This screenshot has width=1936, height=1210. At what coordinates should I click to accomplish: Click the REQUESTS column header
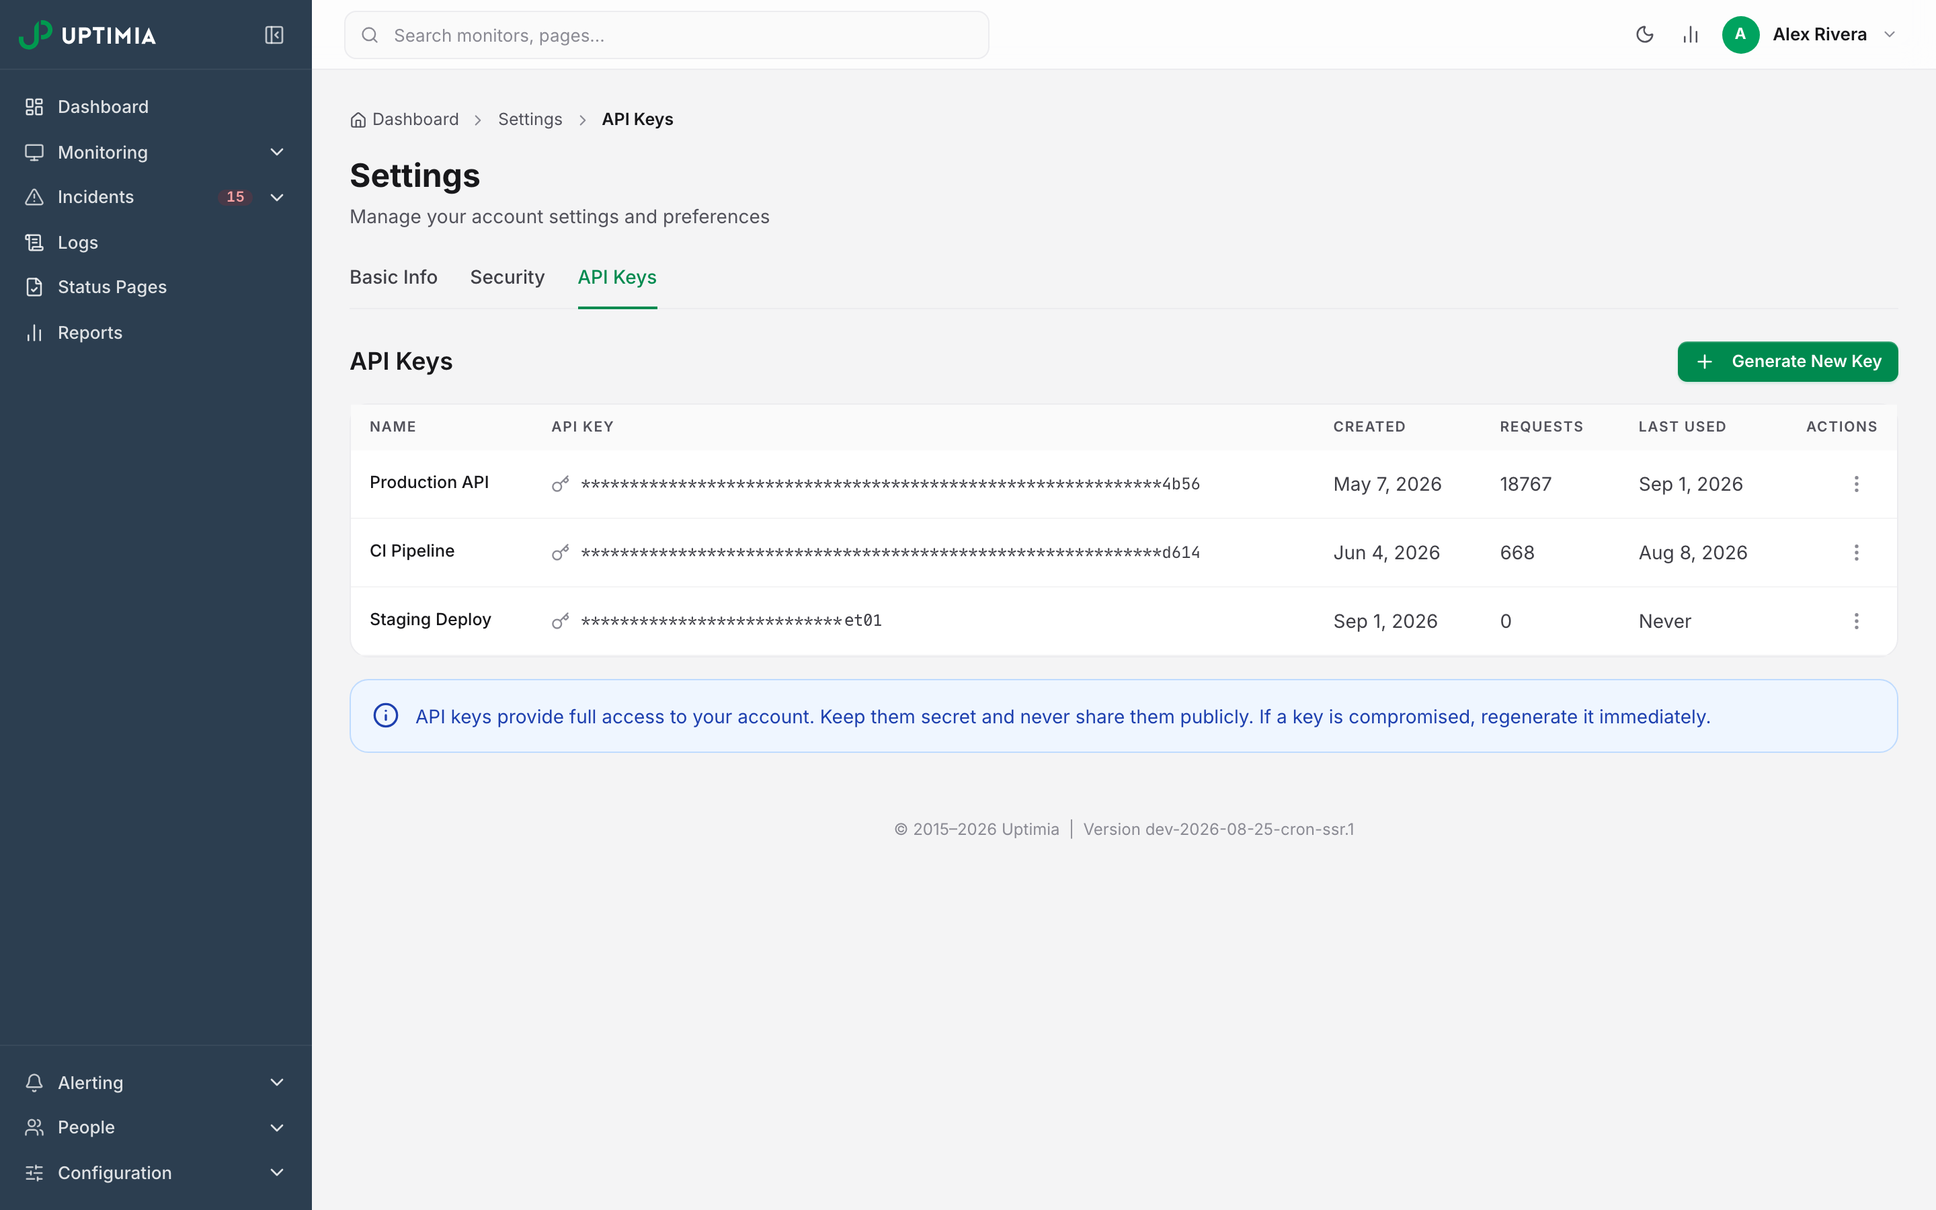tap(1541, 427)
